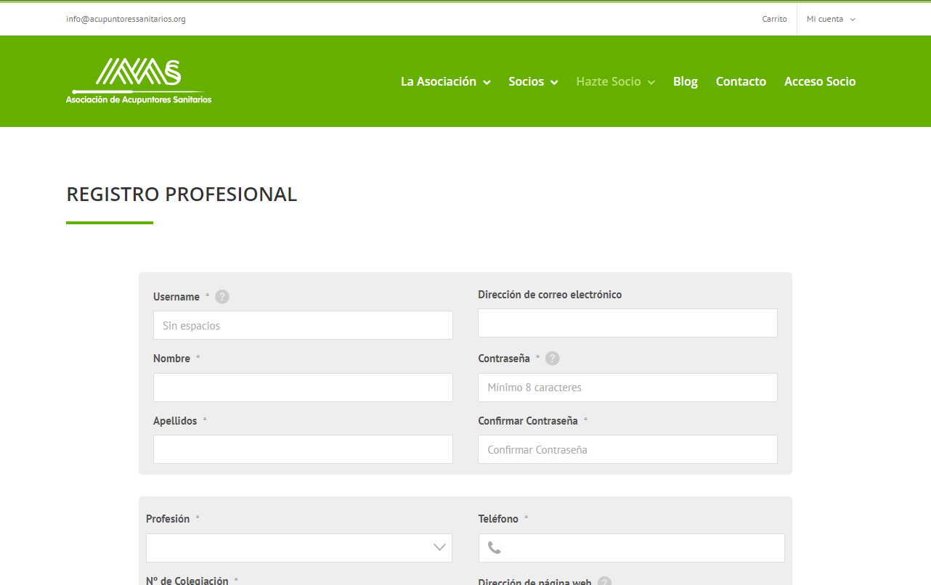Focus the Nombre input field

pyautogui.click(x=302, y=388)
